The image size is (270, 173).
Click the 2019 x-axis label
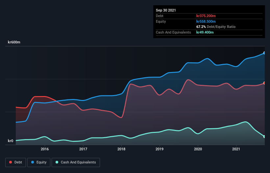(x=160, y=149)
